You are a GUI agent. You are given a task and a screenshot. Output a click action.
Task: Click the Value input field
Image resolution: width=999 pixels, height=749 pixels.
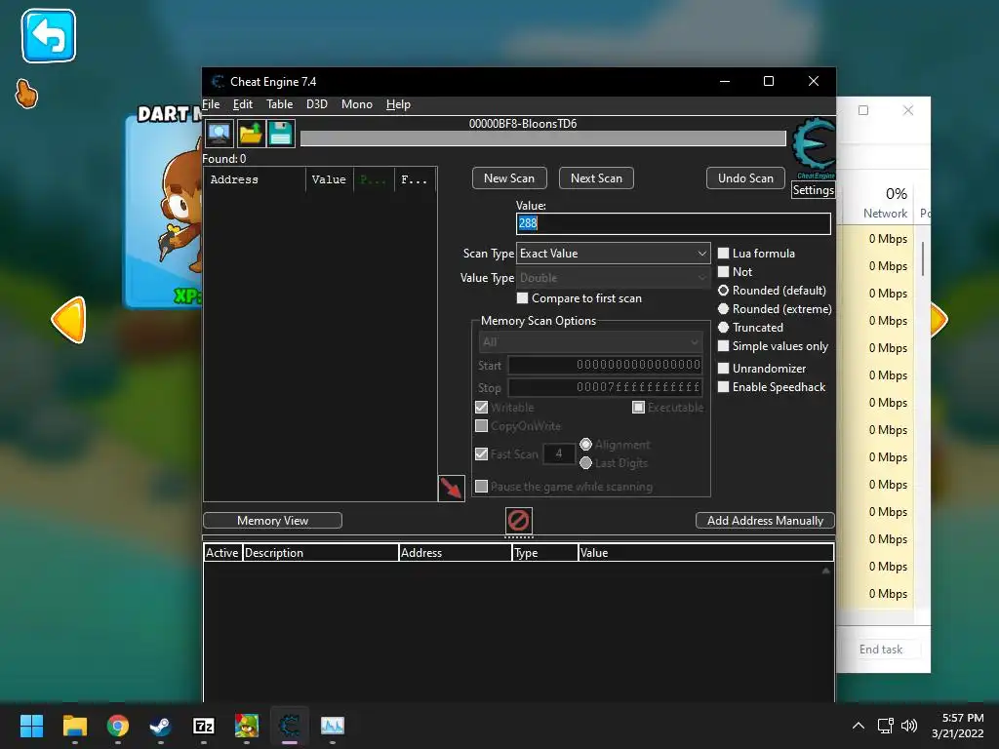coord(673,223)
